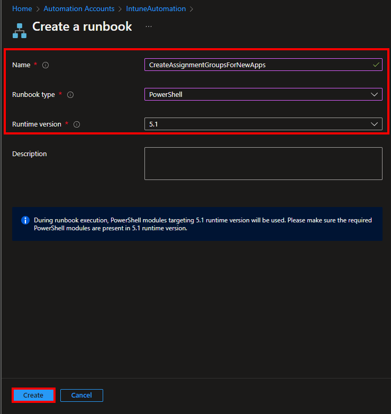Click the Runtime version field label

pos(36,124)
